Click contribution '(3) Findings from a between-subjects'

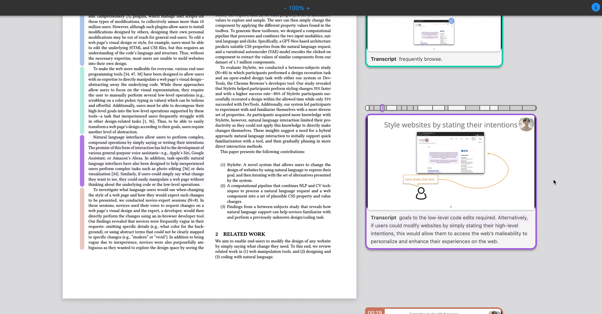coord(275,212)
